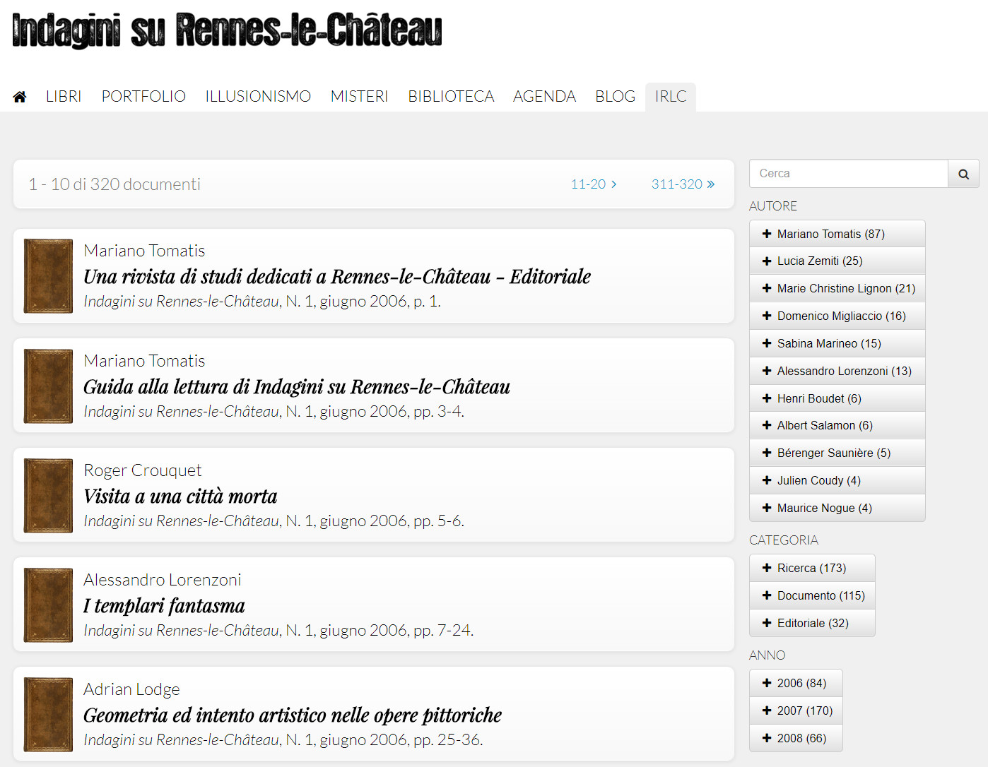This screenshot has height=767, width=988.
Task: Open article 'Guida alla lettura di Indagini'
Action: (297, 387)
